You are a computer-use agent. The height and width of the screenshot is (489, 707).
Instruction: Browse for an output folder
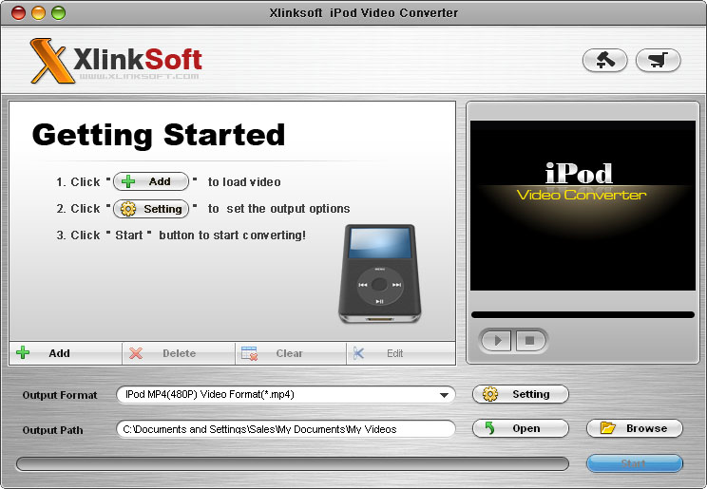tap(635, 428)
